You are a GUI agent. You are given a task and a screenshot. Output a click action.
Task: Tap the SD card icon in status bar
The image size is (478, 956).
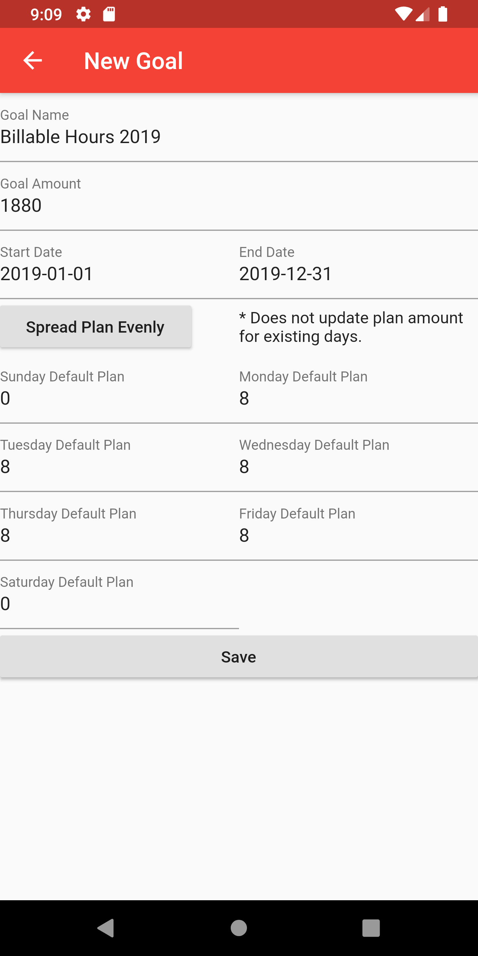coord(108,14)
